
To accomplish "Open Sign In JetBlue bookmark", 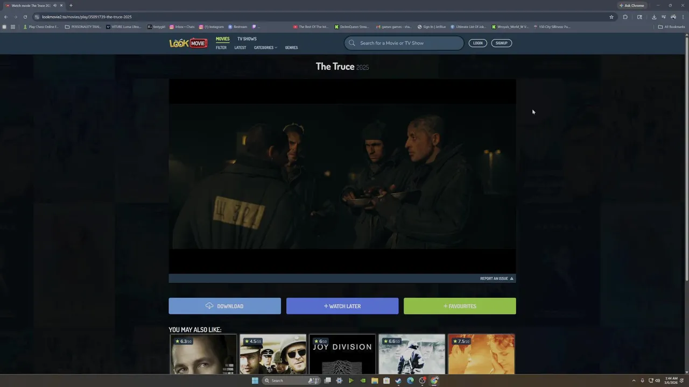I will coord(432,27).
